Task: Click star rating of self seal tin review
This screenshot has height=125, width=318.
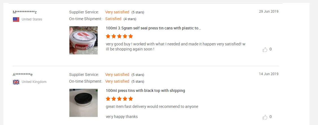Action: tap(119, 36)
